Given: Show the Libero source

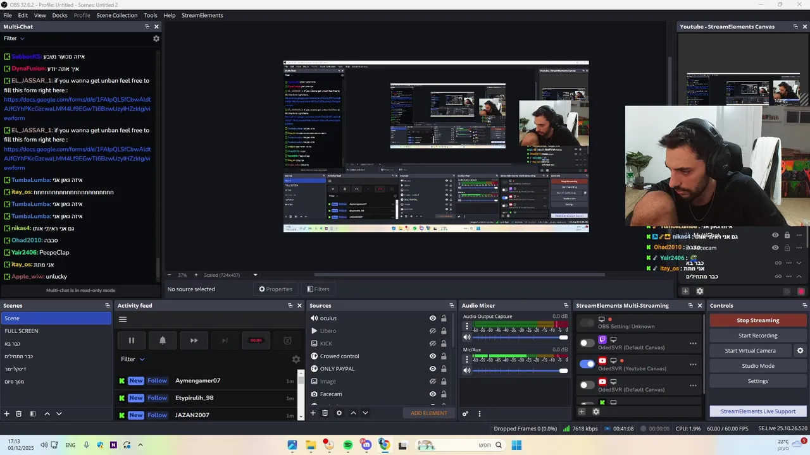Looking at the screenshot, I should click(433, 331).
